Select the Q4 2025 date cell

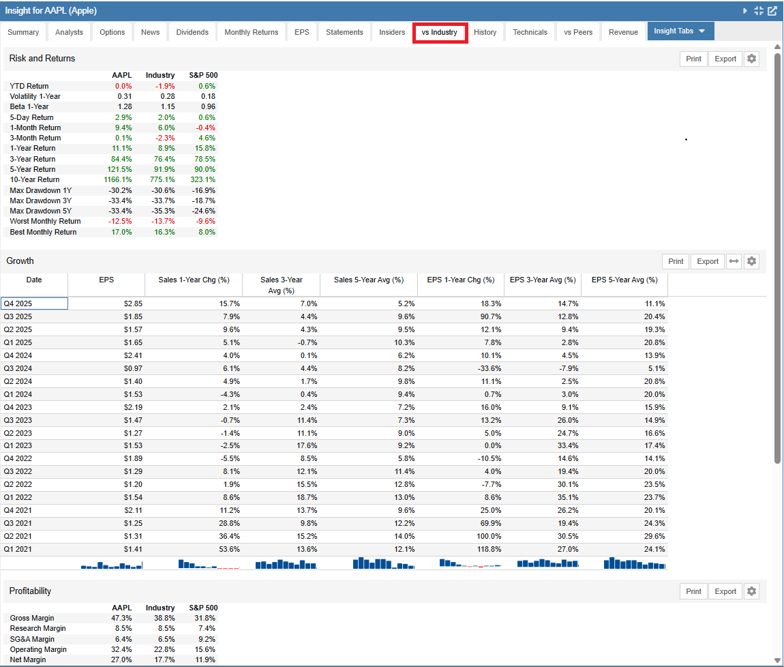34,303
